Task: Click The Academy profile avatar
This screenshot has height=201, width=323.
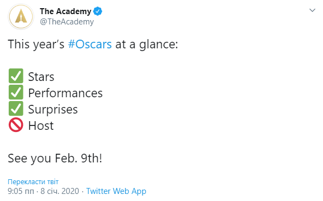Action: click(x=21, y=16)
